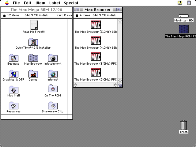Click the '12 items' text in info bar
196x147 pixels.
(13, 15)
